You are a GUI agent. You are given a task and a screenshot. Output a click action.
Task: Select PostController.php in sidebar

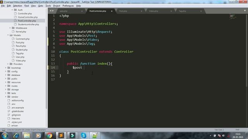[27, 21]
